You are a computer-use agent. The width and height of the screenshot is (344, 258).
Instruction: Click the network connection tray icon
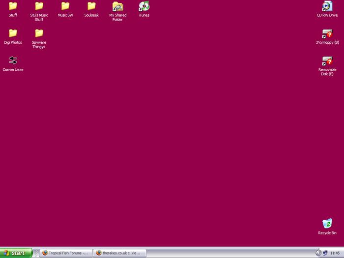[x=325, y=253]
